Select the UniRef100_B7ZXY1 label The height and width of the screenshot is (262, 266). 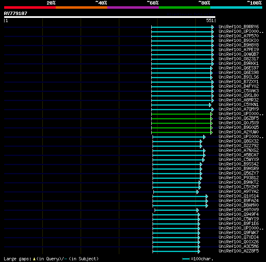tap(239, 82)
